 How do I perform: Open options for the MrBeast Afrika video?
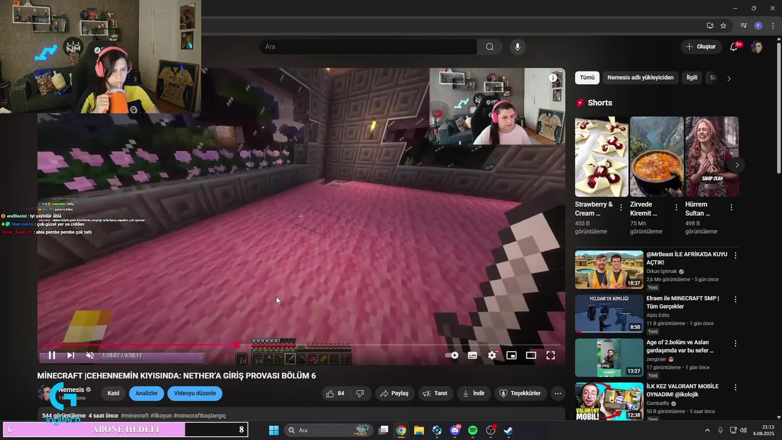pyautogui.click(x=736, y=255)
